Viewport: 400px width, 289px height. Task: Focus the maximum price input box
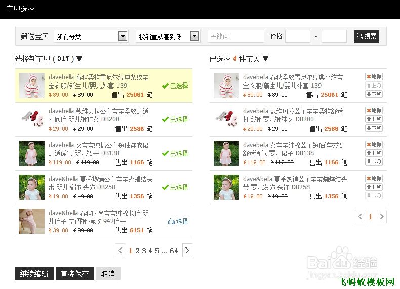coord(334,36)
